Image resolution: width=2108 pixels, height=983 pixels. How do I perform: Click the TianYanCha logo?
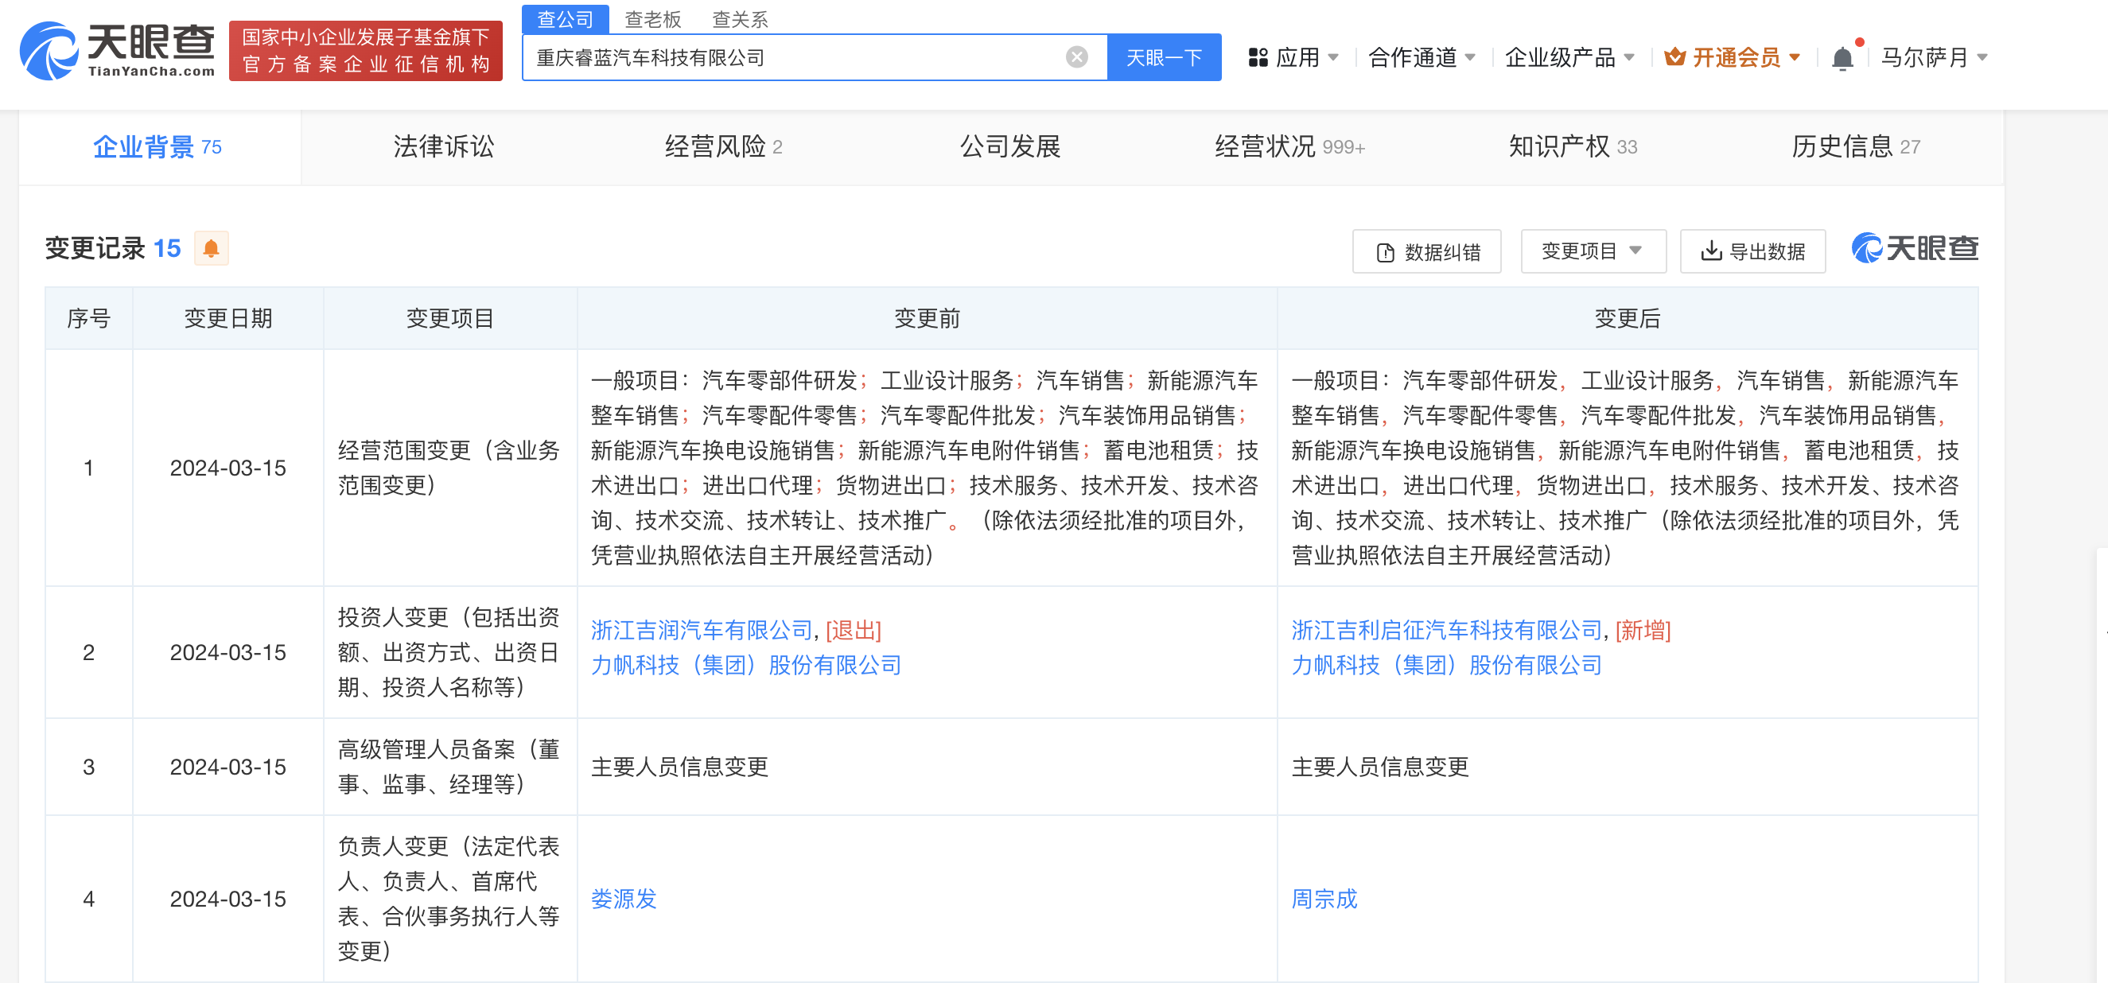click(117, 51)
